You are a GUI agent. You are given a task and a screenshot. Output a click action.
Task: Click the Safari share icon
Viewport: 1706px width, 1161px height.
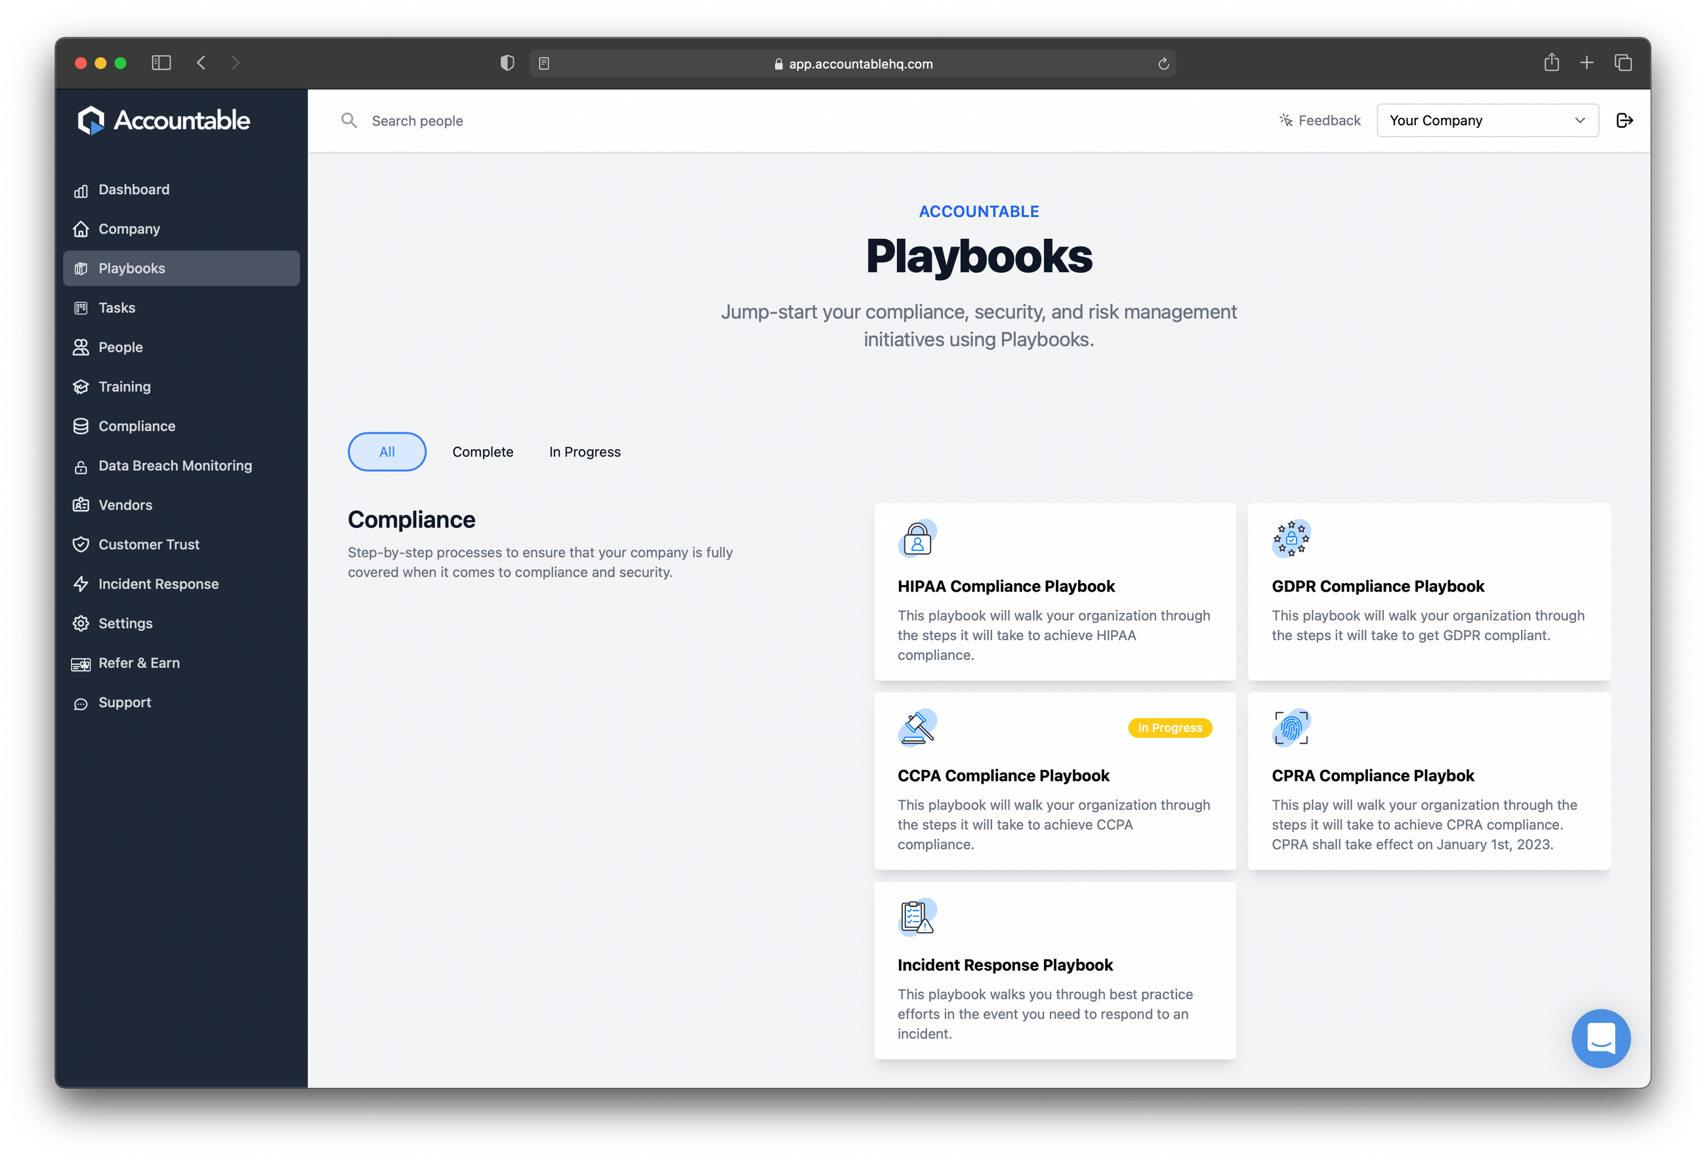point(1551,62)
